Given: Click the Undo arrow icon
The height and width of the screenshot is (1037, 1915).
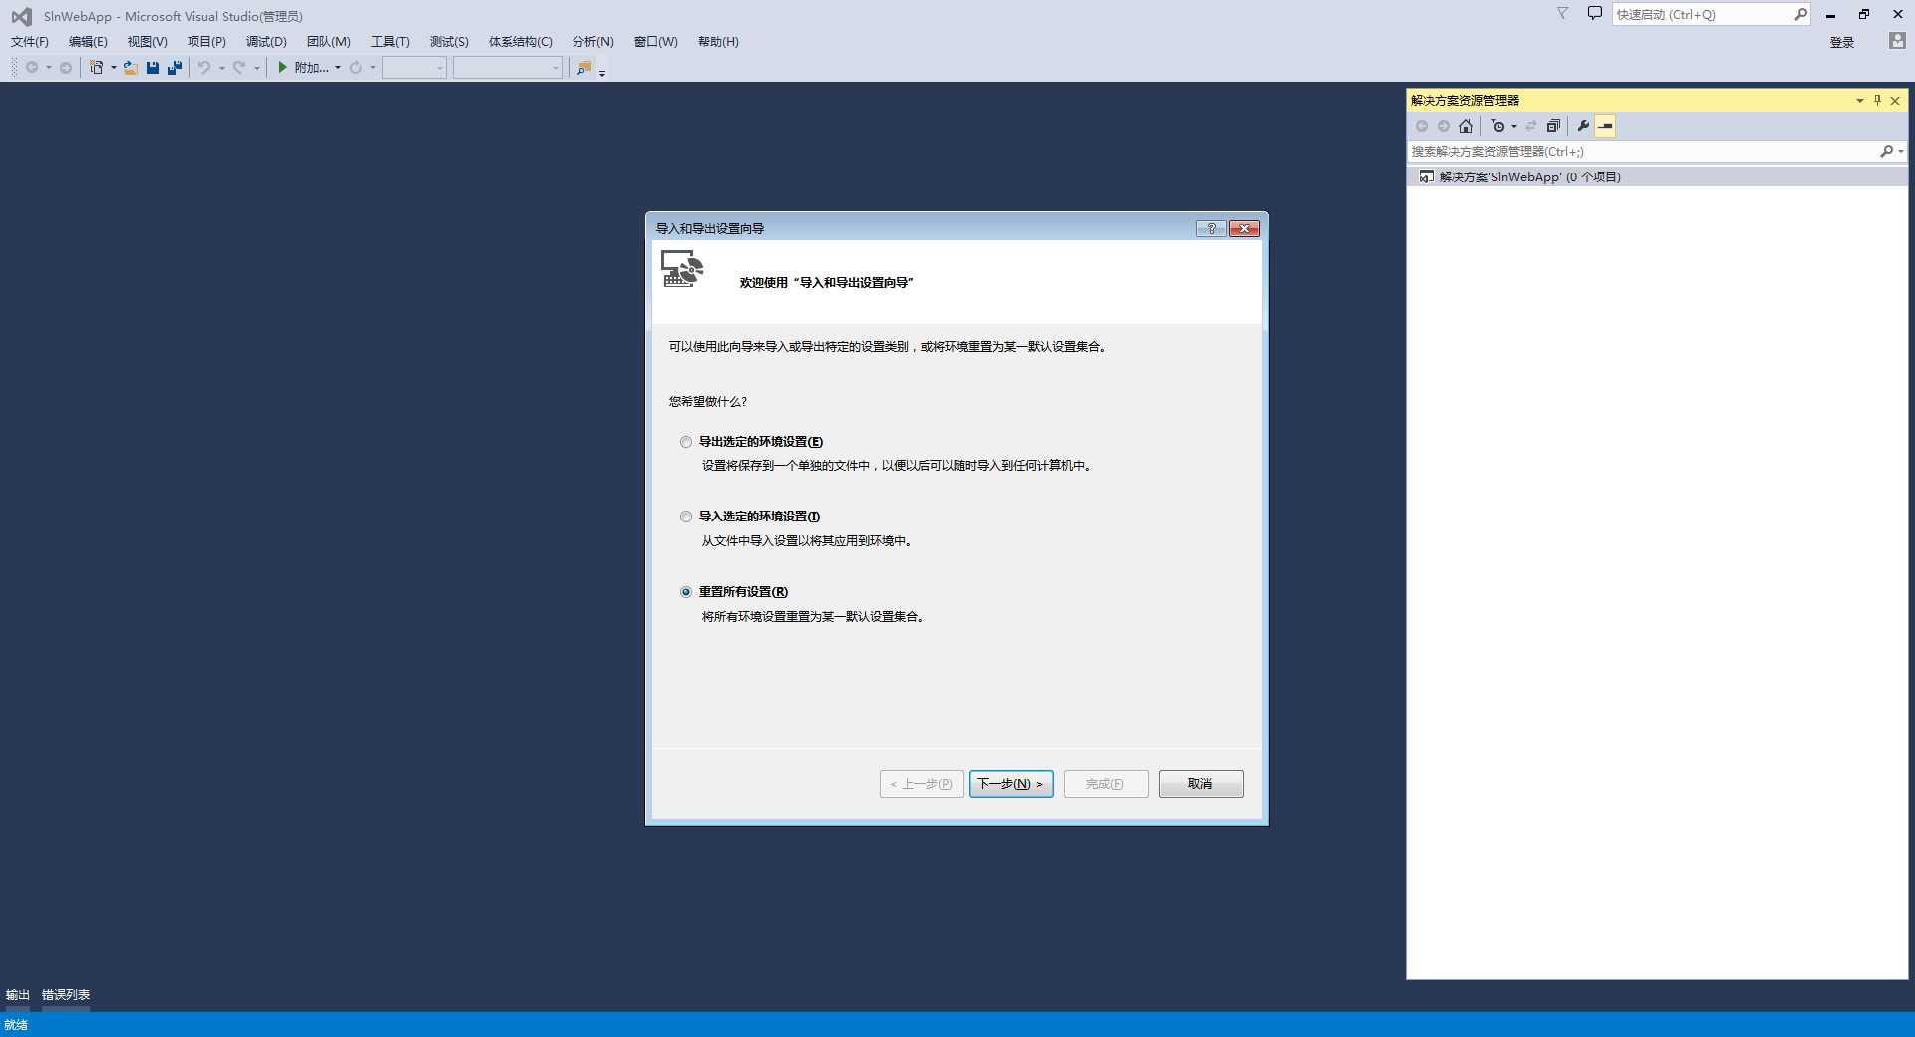Looking at the screenshot, I should 203,67.
